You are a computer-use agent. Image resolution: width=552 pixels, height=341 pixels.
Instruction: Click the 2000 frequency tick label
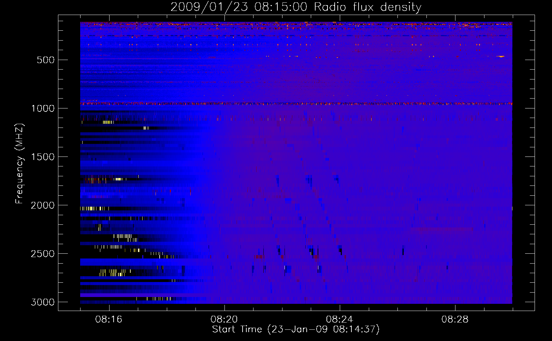click(x=43, y=205)
